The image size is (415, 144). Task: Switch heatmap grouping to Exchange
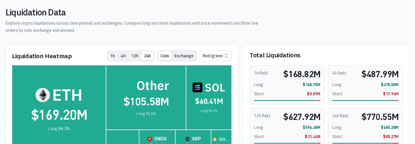tap(184, 56)
